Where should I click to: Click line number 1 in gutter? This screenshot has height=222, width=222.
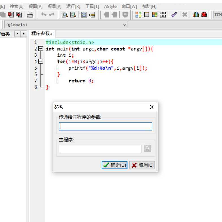point(36,42)
